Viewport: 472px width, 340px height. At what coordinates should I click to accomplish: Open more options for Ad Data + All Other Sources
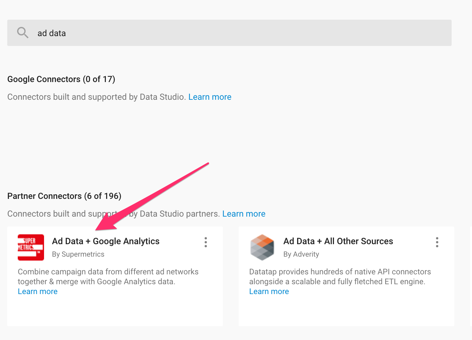point(437,242)
